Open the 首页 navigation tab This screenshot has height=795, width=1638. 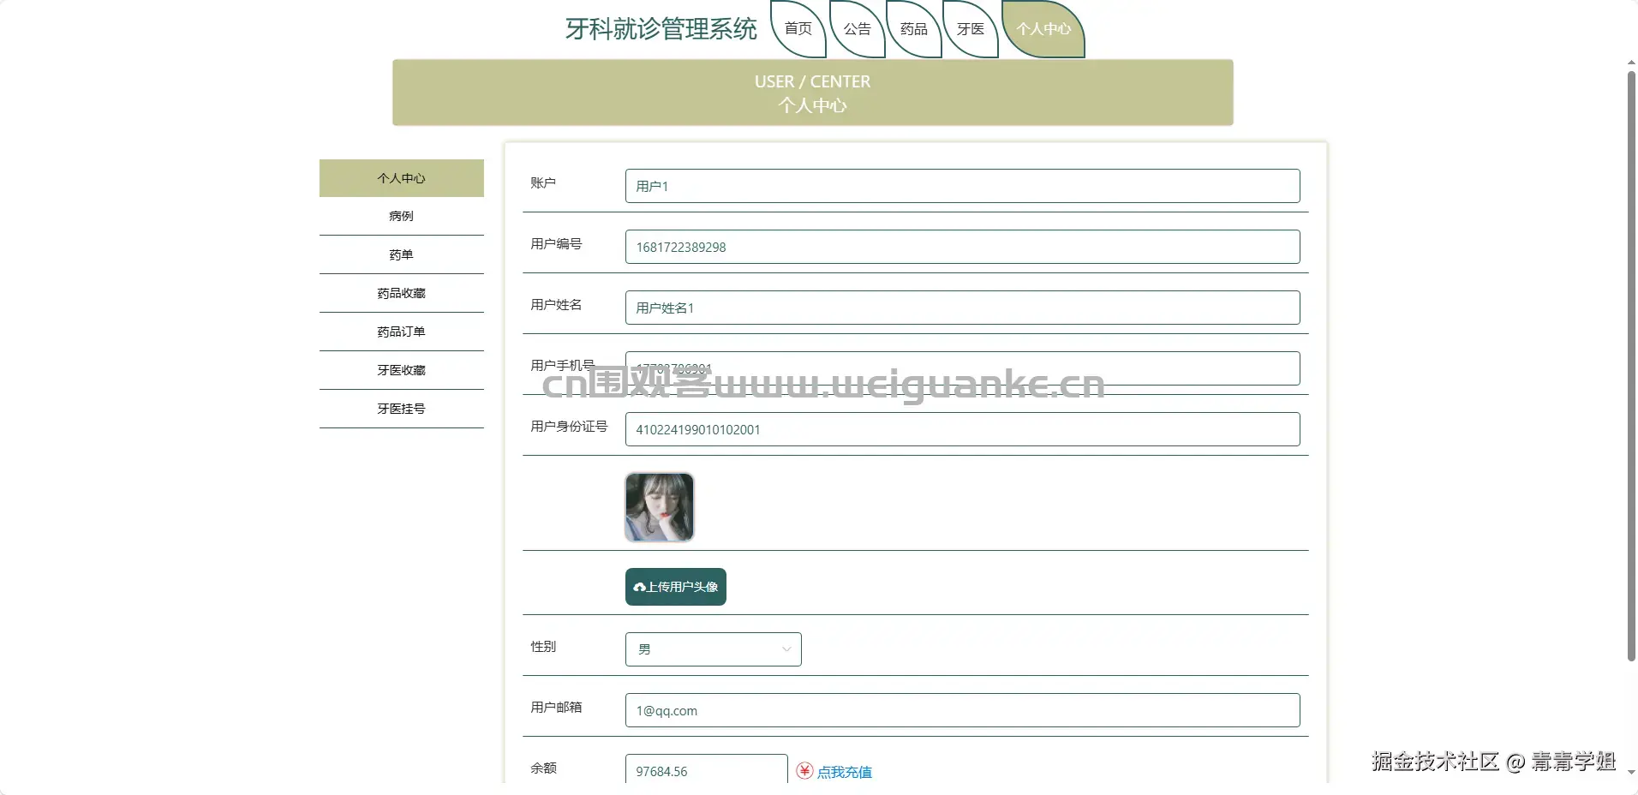click(x=798, y=29)
